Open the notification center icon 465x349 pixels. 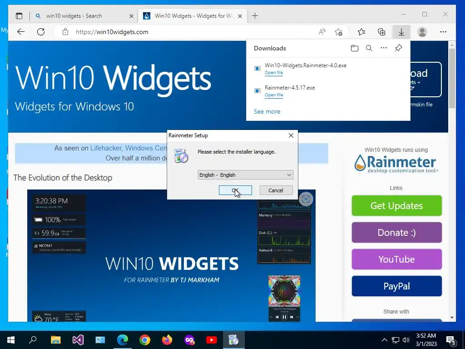(x=450, y=340)
